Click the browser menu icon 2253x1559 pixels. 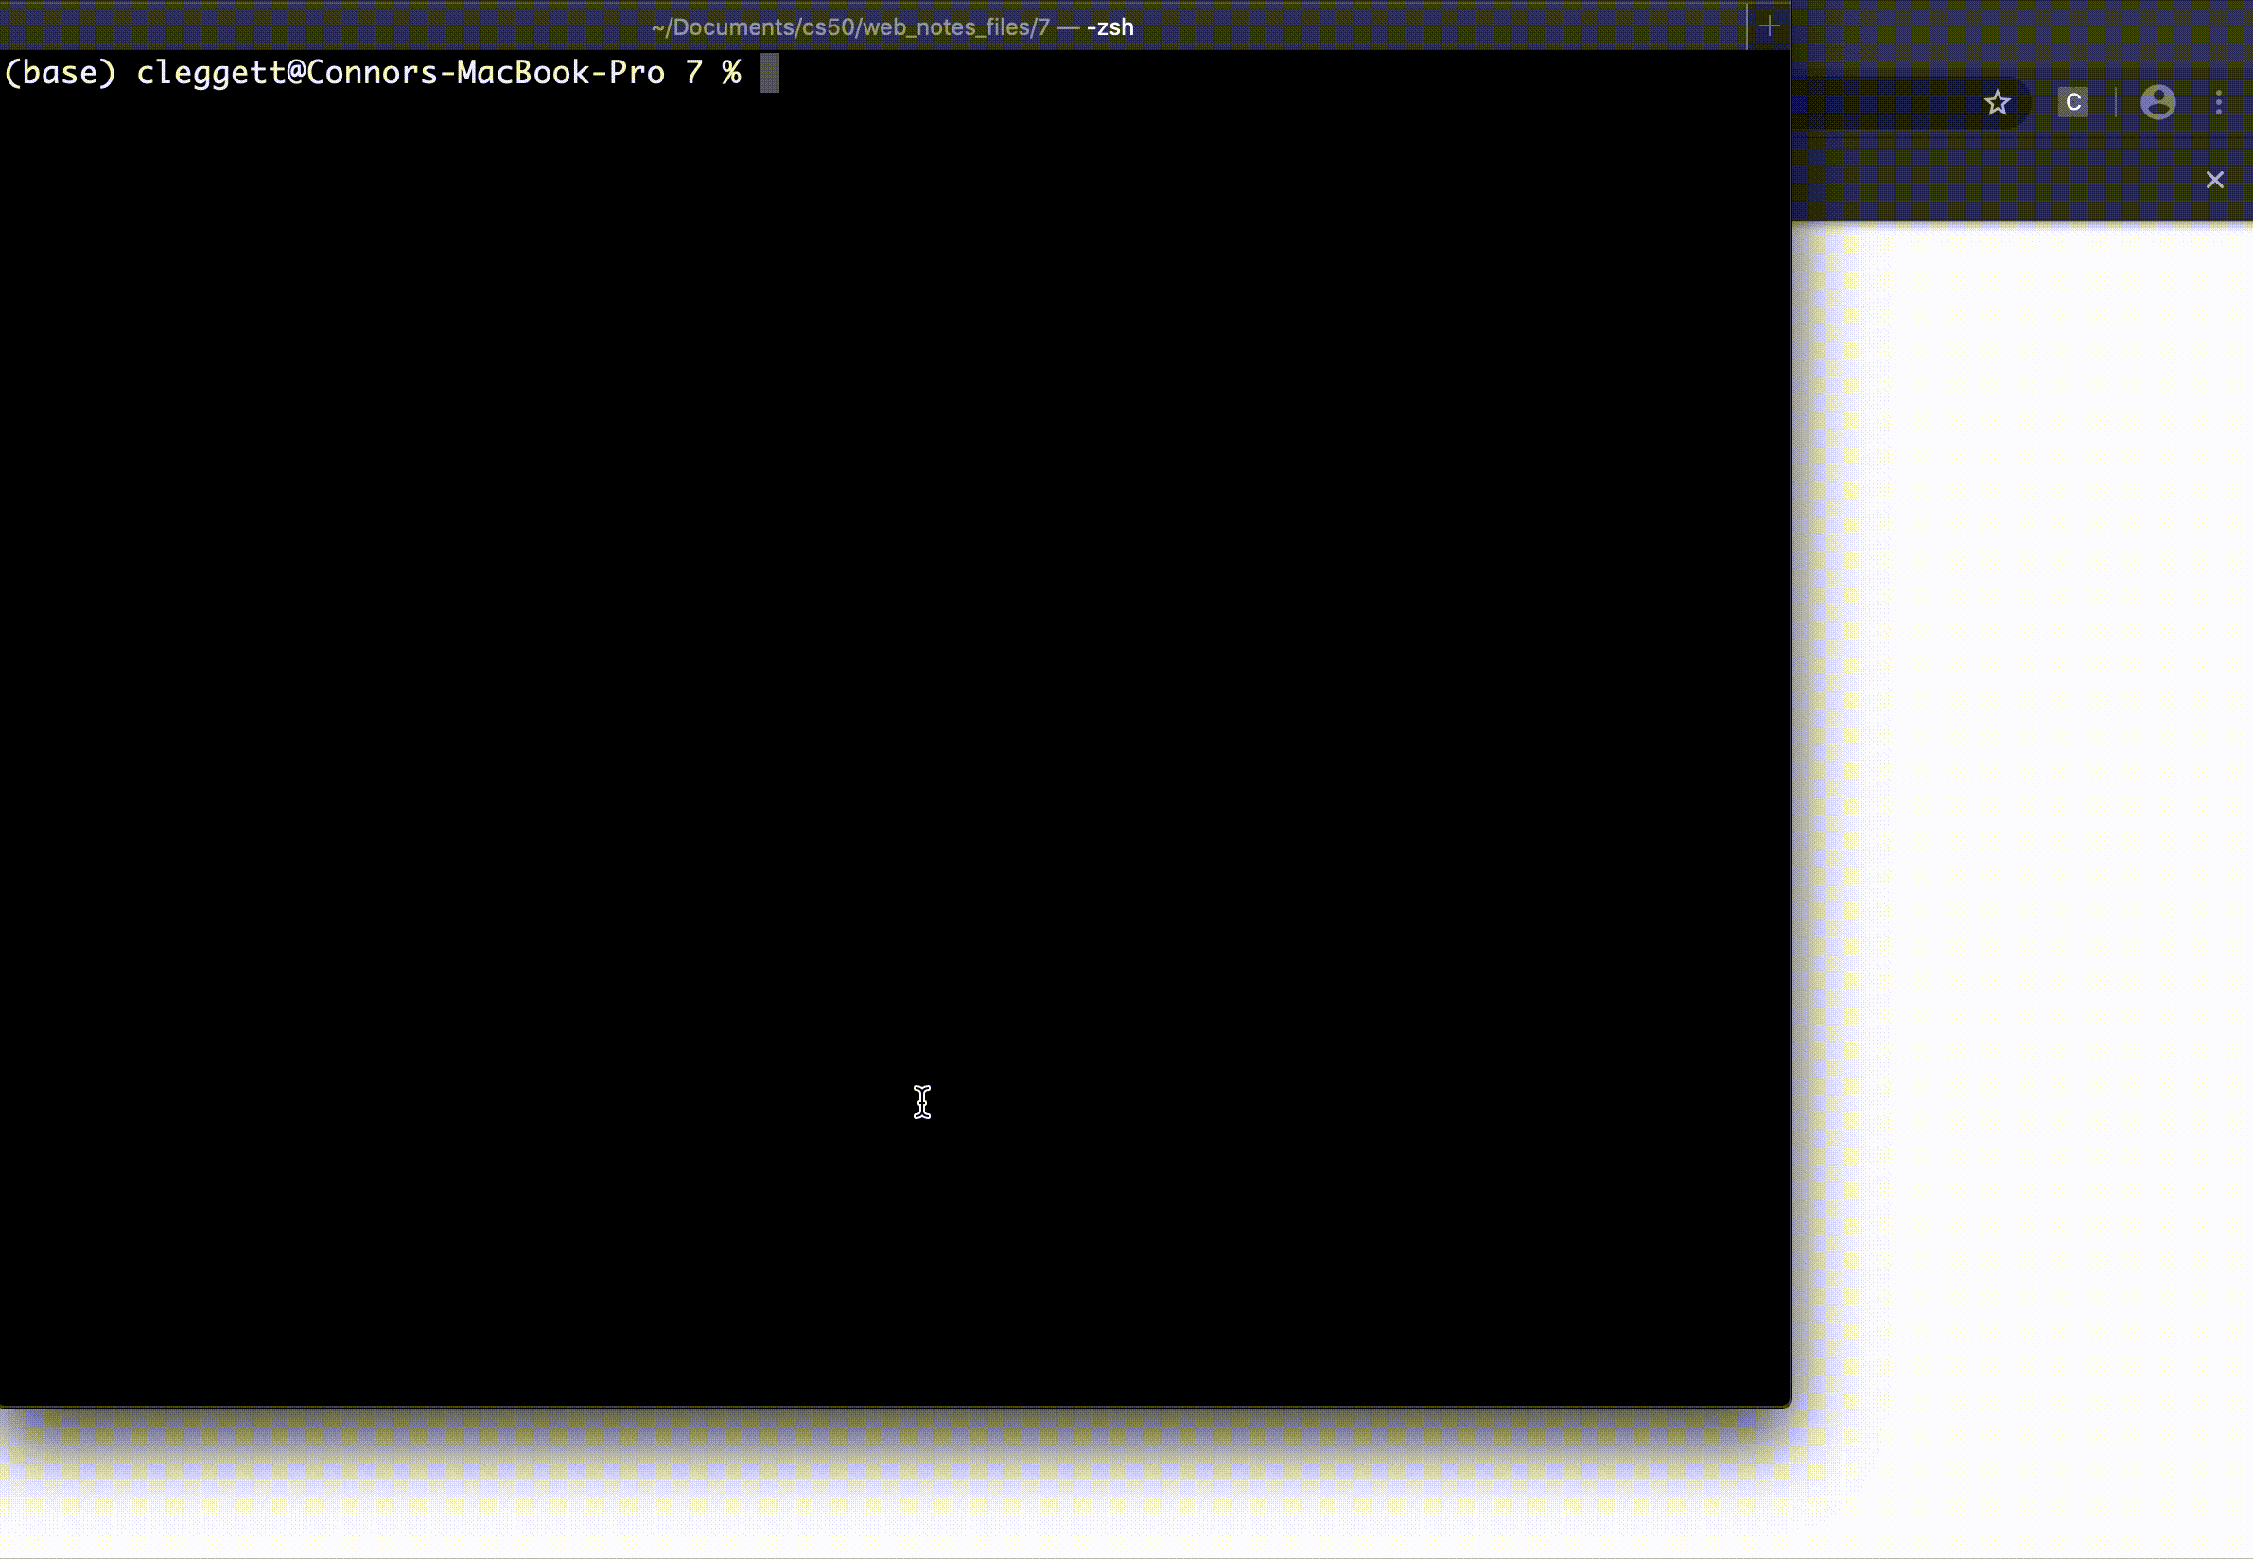coord(2219,103)
